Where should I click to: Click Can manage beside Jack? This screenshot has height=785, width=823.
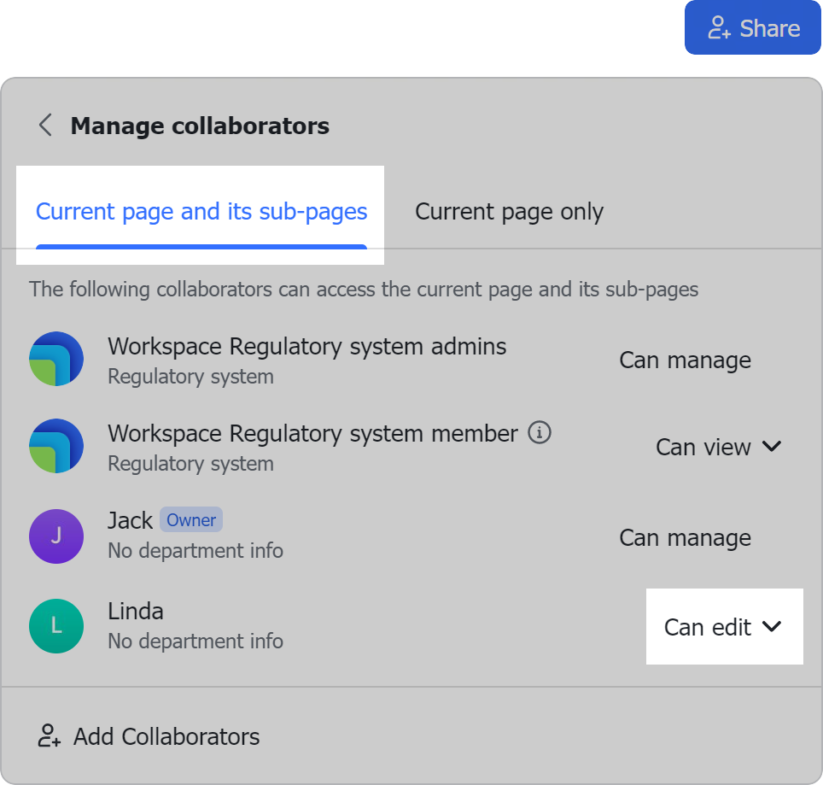[684, 537]
